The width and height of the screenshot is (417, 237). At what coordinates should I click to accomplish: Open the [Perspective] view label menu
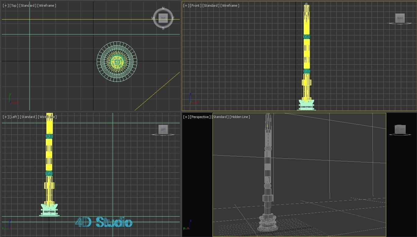click(x=200, y=117)
